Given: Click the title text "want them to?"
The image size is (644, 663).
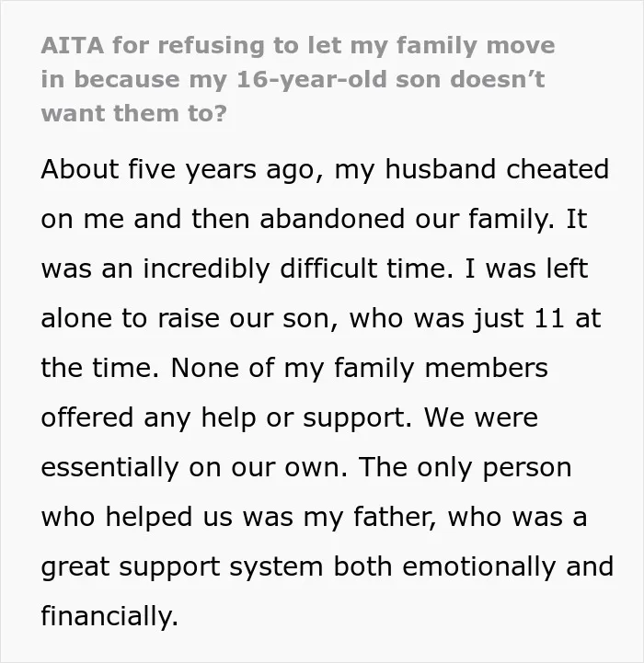Looking at the screenshot, I should (134, 113).
